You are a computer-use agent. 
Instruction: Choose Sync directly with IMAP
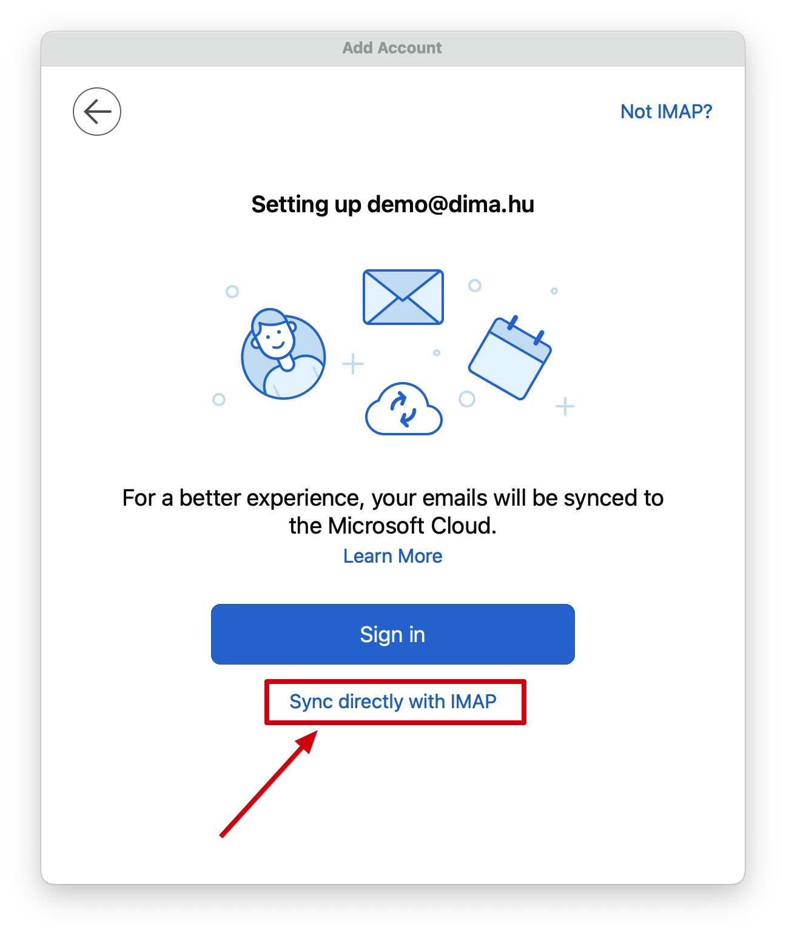pyautogui.click(x=393, y=702)
